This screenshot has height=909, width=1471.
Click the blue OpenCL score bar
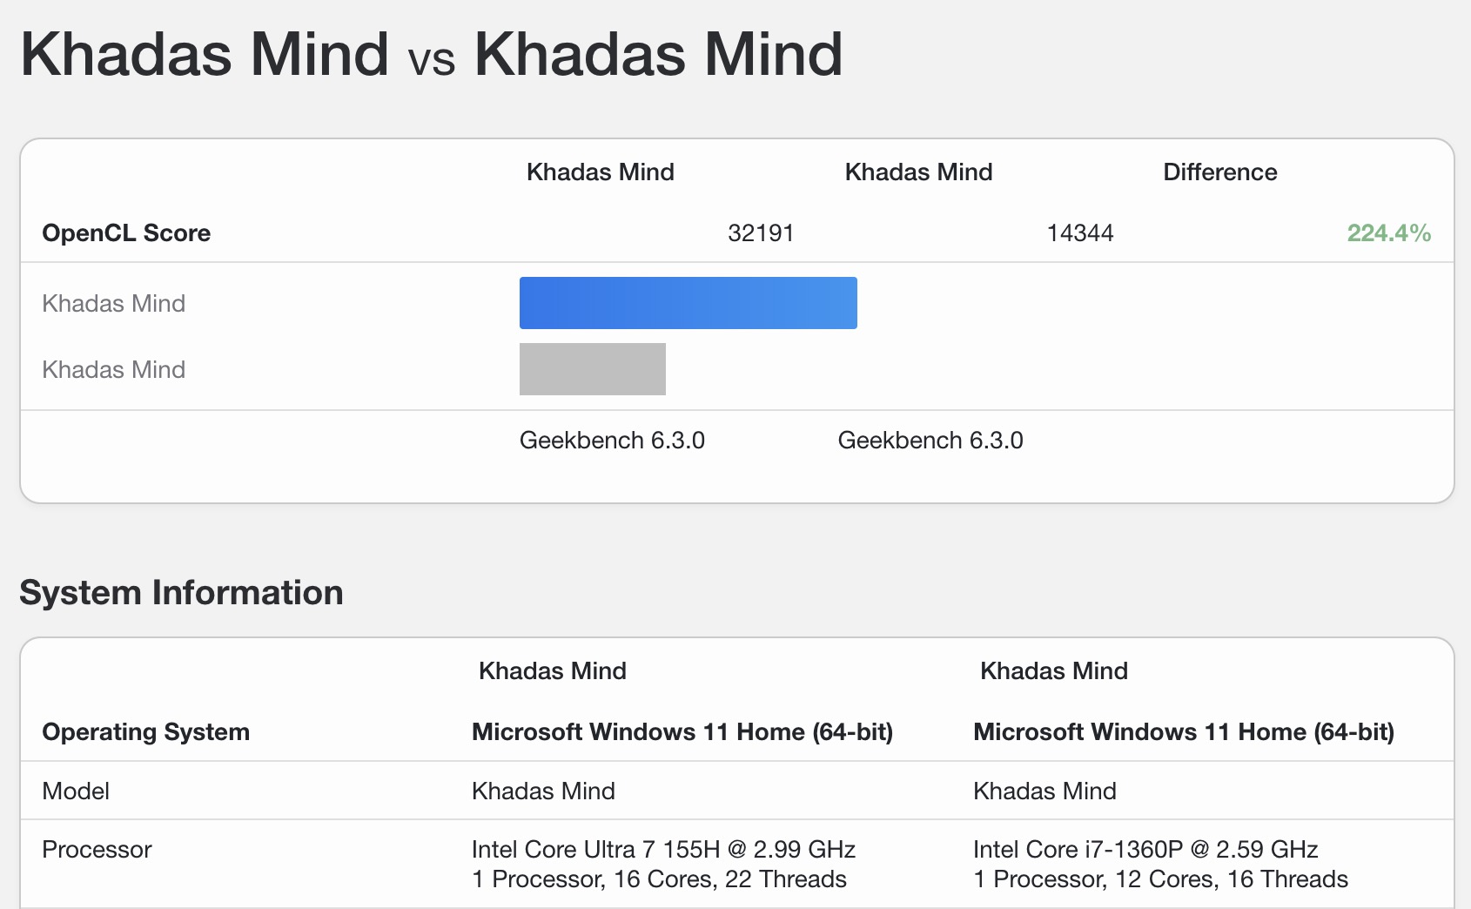(x=688, y=303)
